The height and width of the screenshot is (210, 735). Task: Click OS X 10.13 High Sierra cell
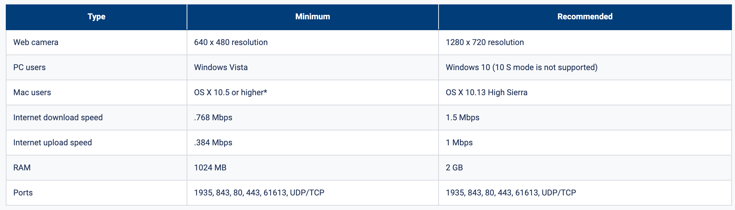tap(486, 92)
